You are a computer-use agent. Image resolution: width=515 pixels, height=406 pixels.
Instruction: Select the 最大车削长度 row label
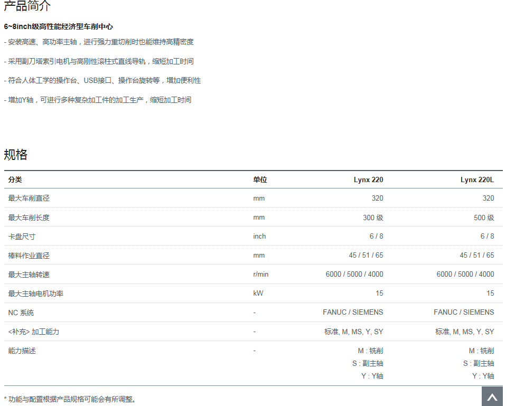pyautogui.click(x=29, y=218)
